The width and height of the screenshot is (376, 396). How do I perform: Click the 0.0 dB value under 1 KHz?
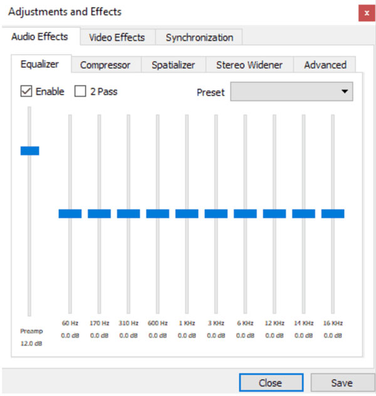coord(187,336)
